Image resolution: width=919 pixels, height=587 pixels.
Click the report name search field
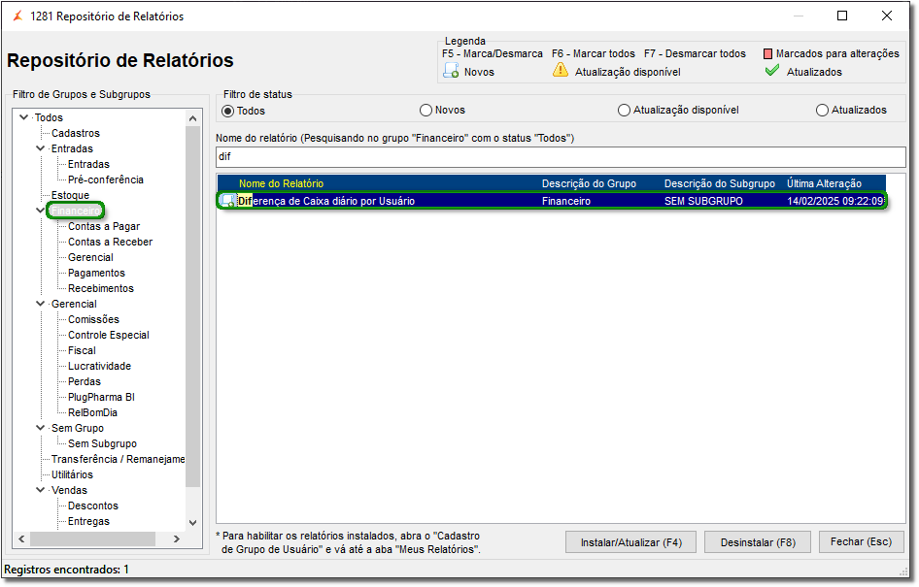pyautogui.click(x=561, y=156)
